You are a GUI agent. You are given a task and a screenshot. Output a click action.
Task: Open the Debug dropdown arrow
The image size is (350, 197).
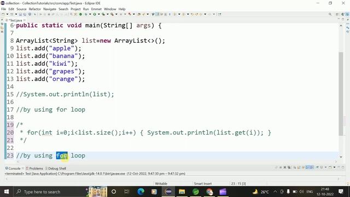tap(90, 14)
